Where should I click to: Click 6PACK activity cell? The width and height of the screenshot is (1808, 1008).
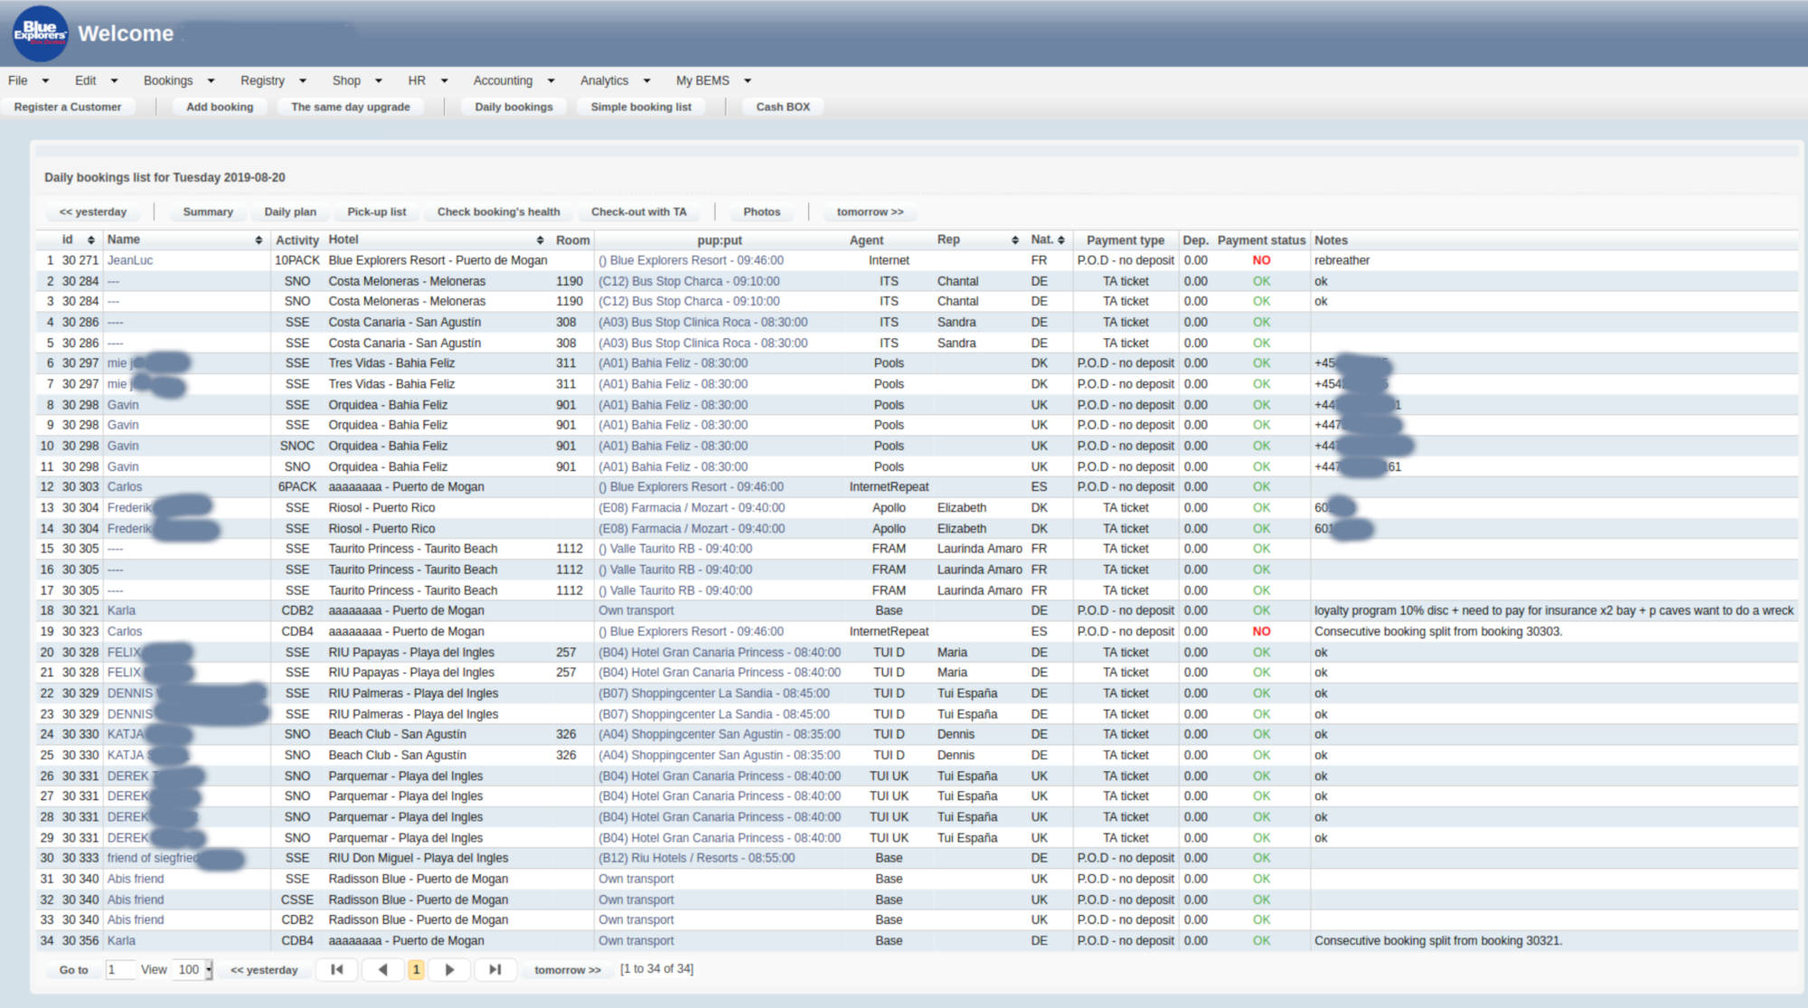pos(297,487)
